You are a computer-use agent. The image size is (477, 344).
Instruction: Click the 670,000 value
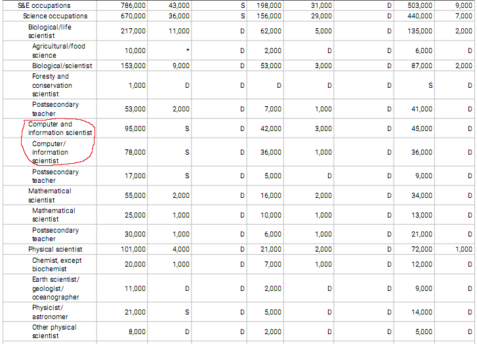(x=133, y=16)
